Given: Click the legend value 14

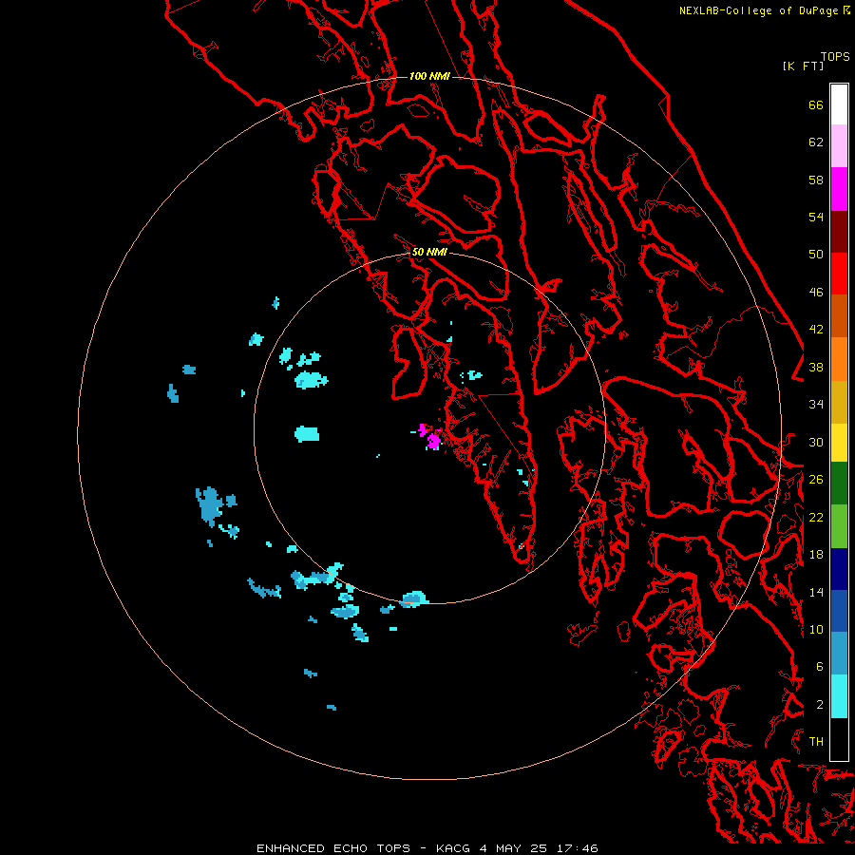Looking at the screenshot, I should pos(816,592).
